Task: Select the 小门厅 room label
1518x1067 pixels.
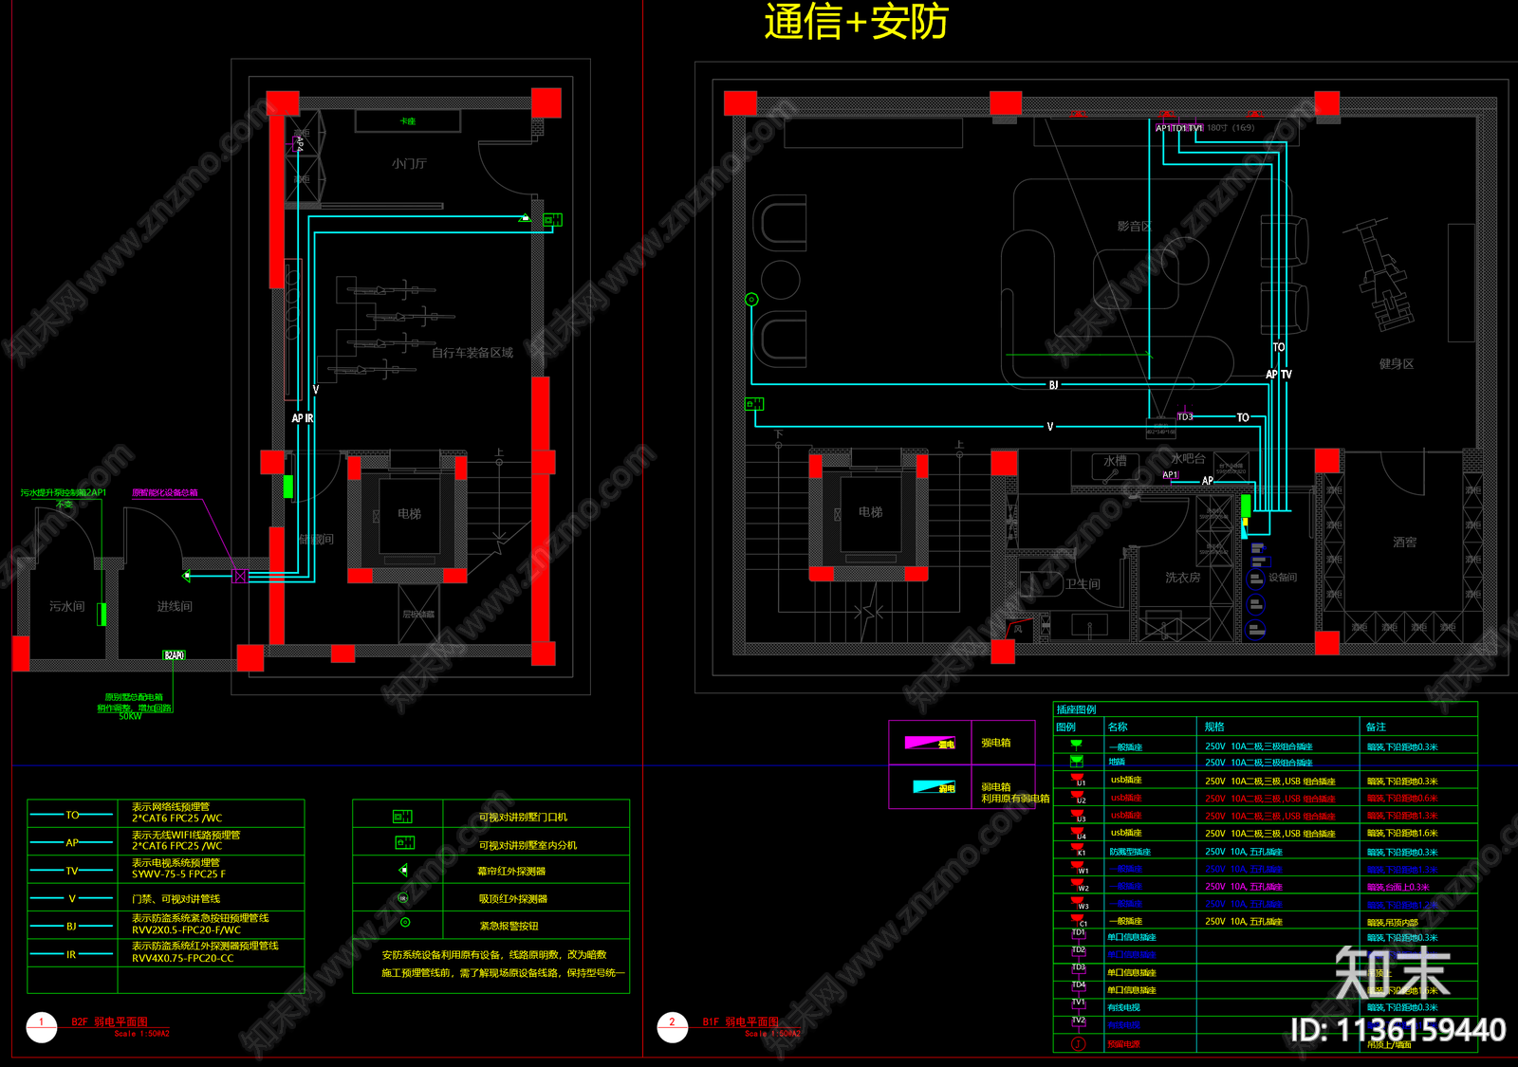Action: (x=409, y=164)
